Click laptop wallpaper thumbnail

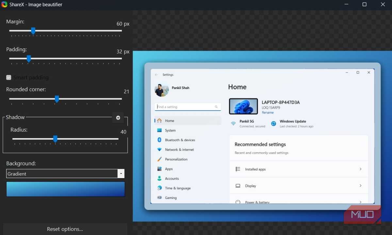point(243,106)
